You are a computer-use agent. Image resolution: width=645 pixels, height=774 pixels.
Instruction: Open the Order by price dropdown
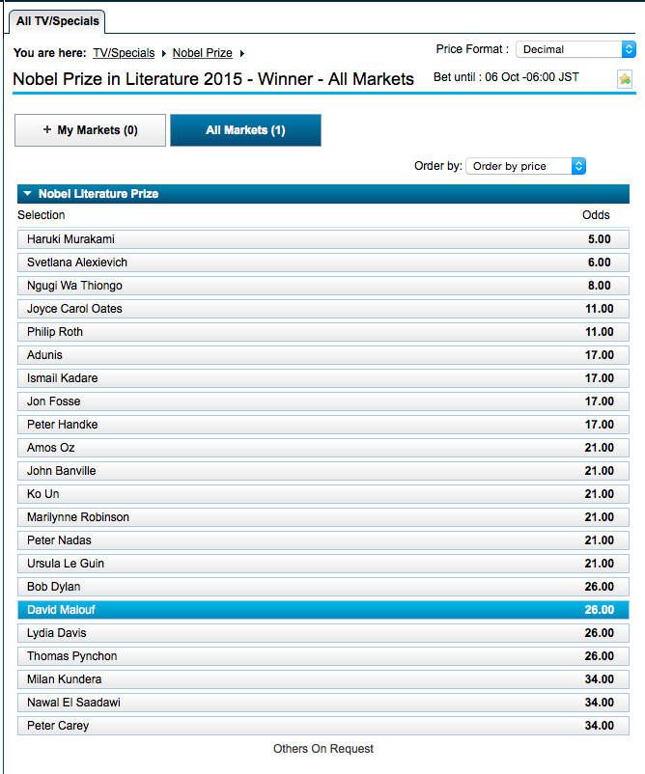tap(525, 166)
